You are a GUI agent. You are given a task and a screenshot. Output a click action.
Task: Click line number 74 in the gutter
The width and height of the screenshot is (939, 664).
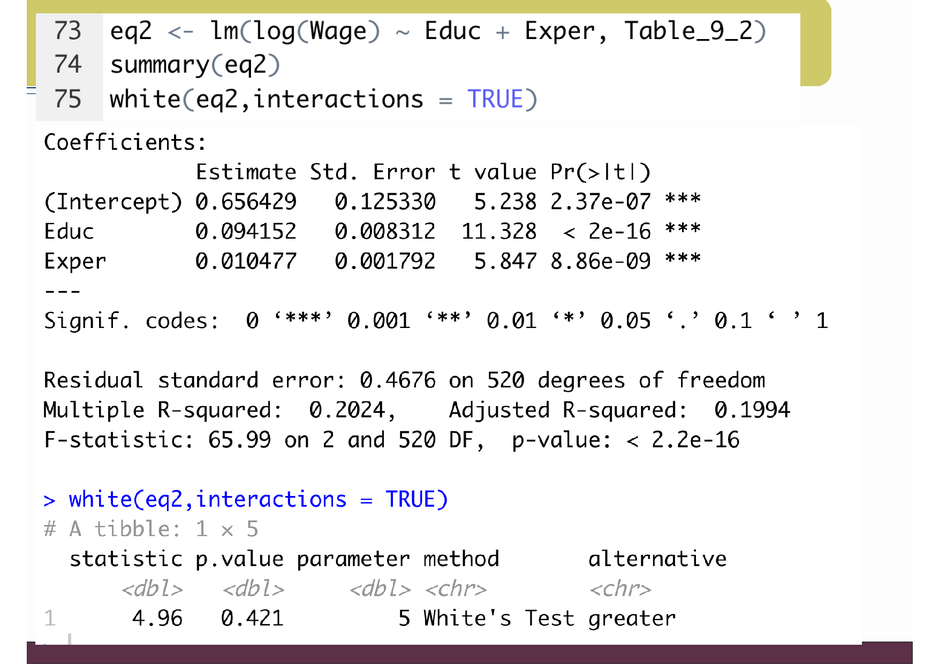coord(67,65)
